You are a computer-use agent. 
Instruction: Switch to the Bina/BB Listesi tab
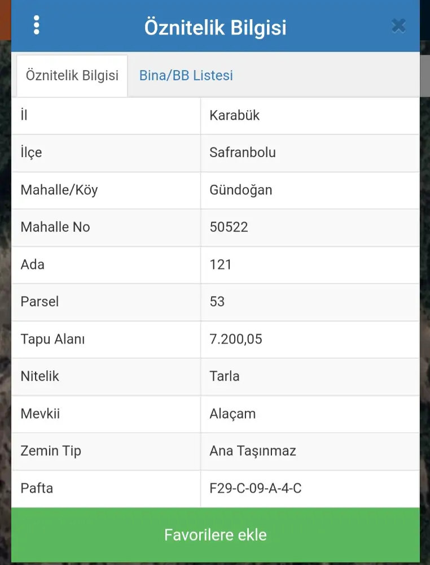(186, 76)
